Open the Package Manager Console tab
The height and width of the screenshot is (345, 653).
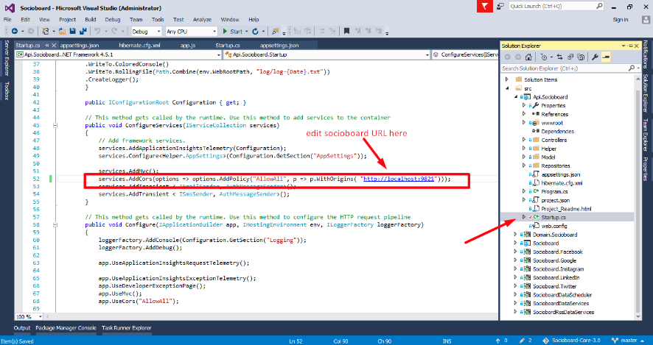[x=66, y=328]
